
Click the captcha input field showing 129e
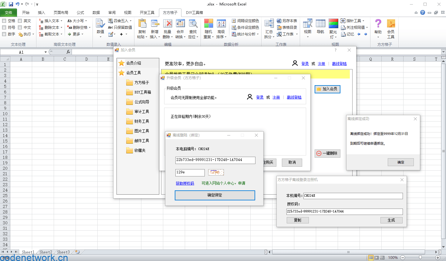click(190, 172)
